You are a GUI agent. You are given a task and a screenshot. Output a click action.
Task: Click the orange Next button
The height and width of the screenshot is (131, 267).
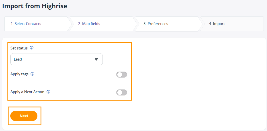[24, 116]
